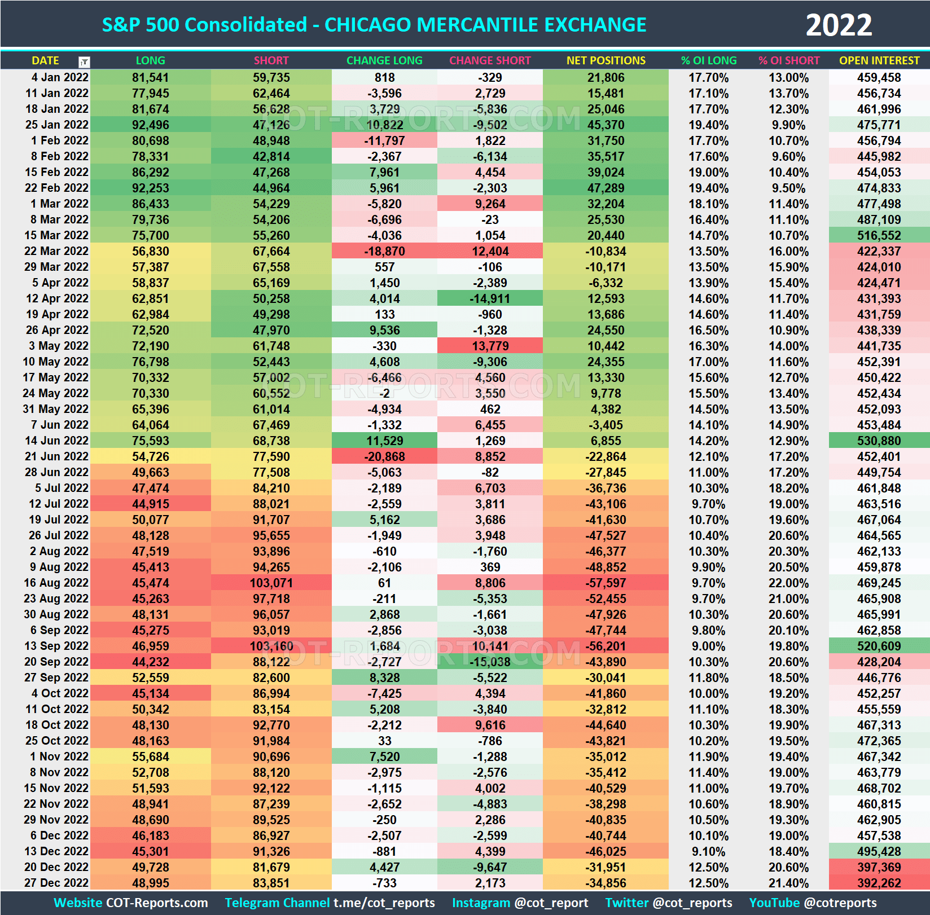Select the -57,597 net positions cell

604,583
